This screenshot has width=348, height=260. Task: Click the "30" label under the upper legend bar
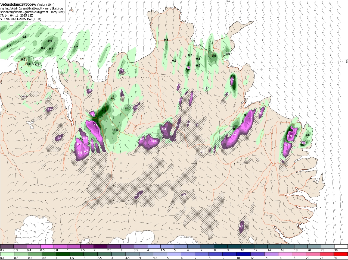click(x=336, y=250)
